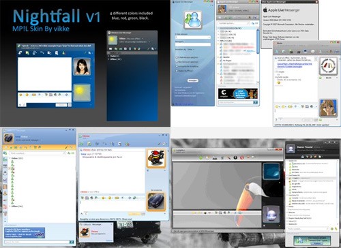Viewport: 341px width, 248px height.
Task: Click the Share files icon in the Chrisco chat toolbar
Action: pos(89,144)
